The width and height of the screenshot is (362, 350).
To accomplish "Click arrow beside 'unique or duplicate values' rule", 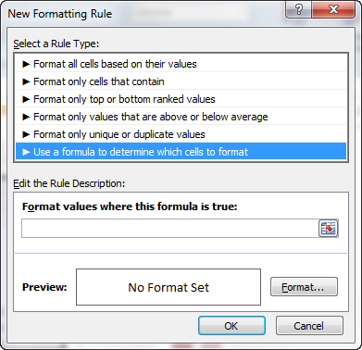I will [x=26, y=134].
